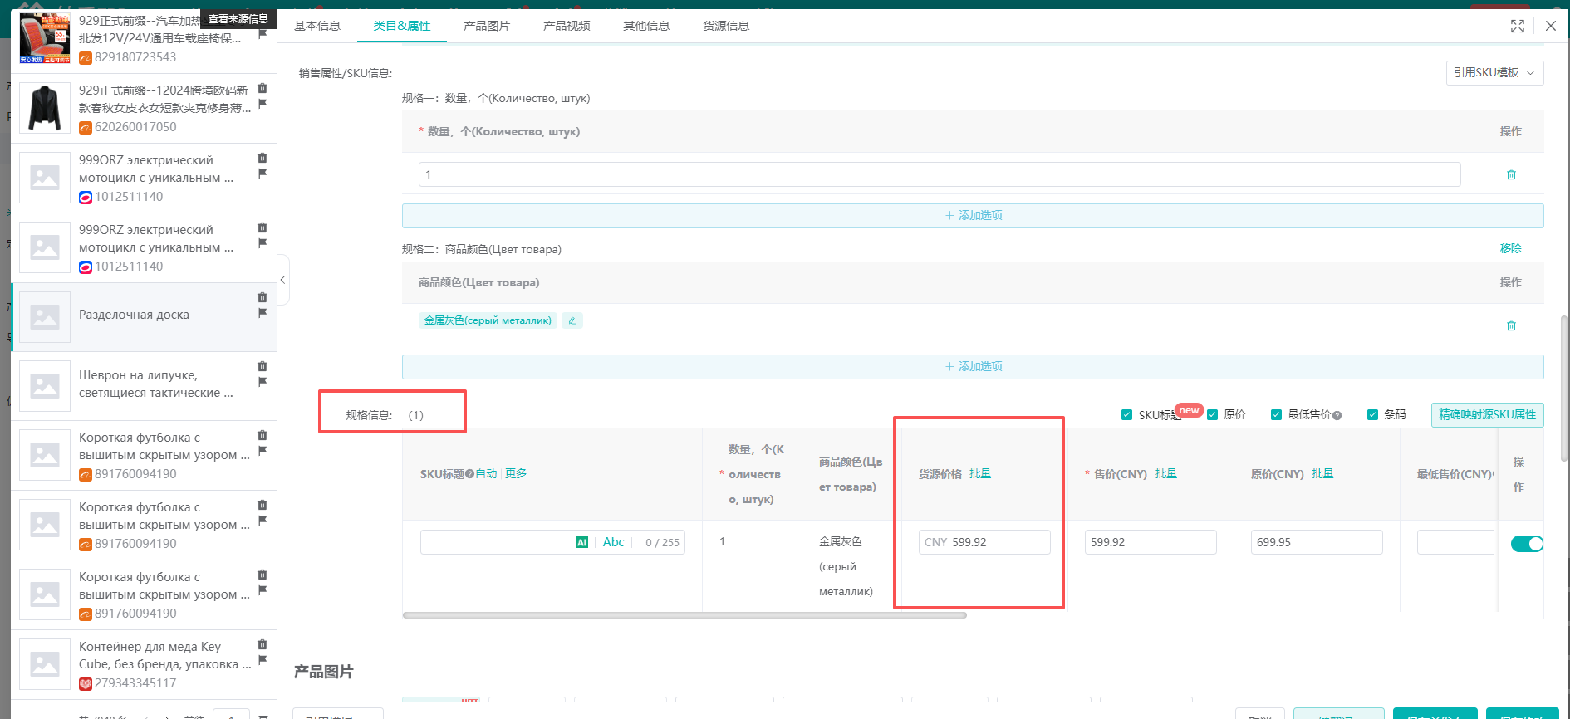Screen dimensions: 1570x719
Task: Click 添加选项 under 商品颜色 spec
Action: [973, 367]
